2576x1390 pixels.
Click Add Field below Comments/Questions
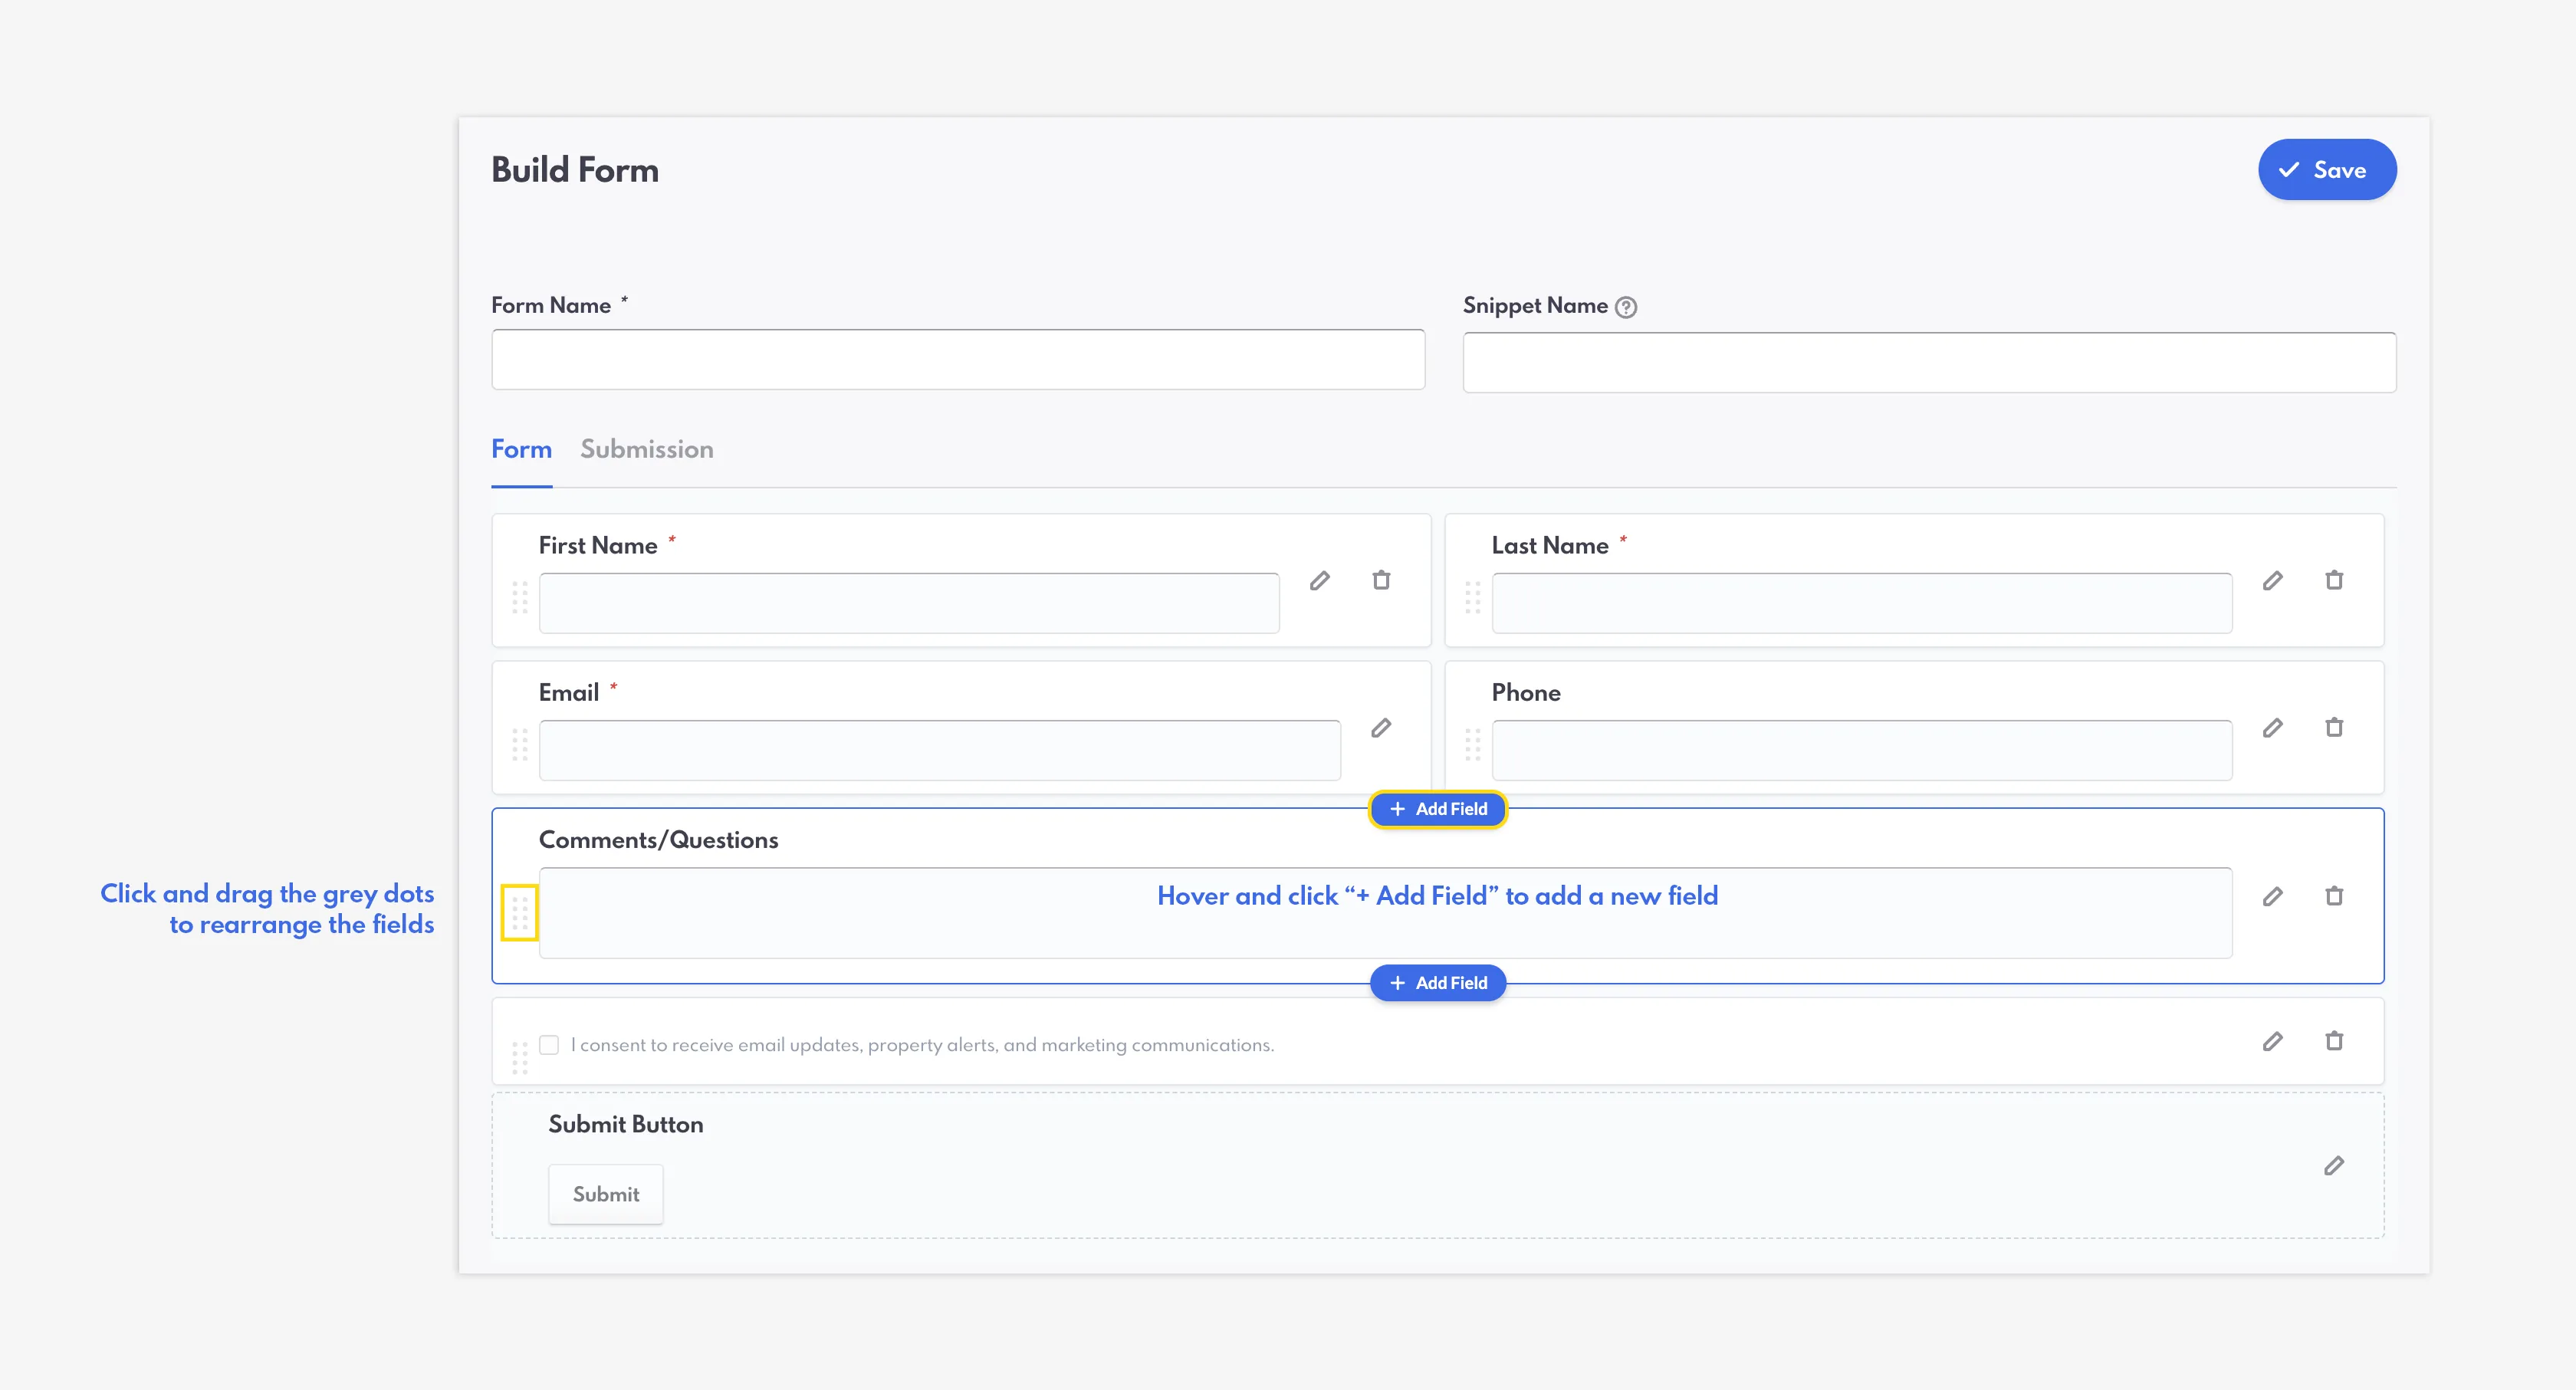pyautogui.click(x=1438, y=983)
